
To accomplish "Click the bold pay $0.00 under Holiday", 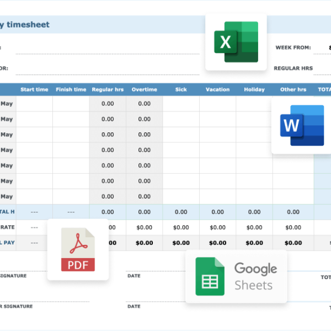I will [x=254, y=243].
